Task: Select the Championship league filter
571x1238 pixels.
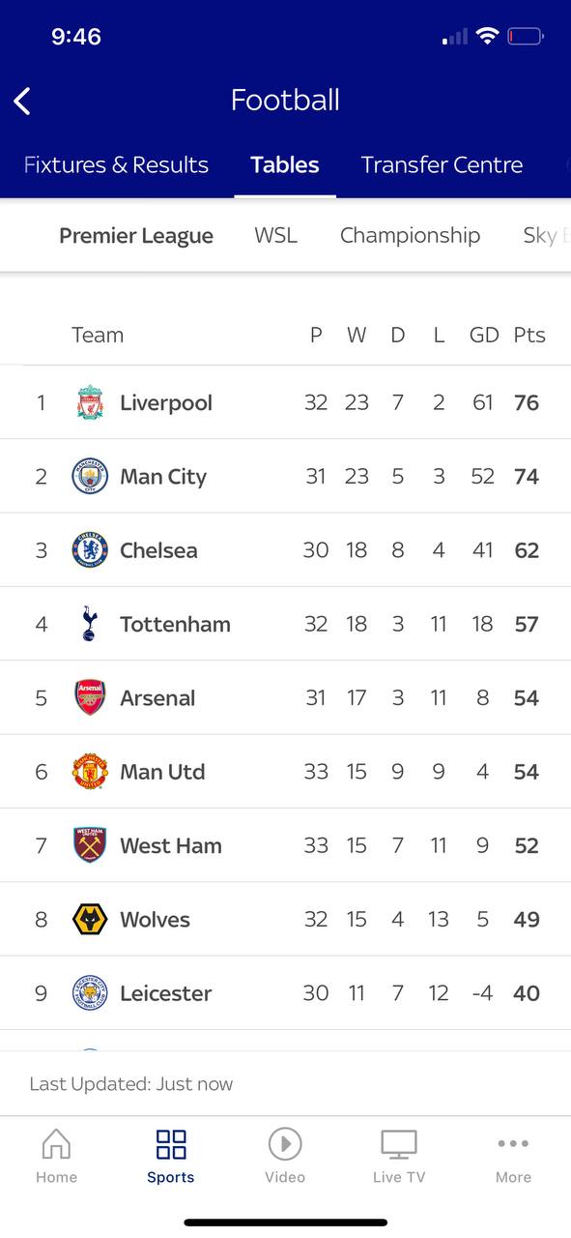Action: (410, 235)
